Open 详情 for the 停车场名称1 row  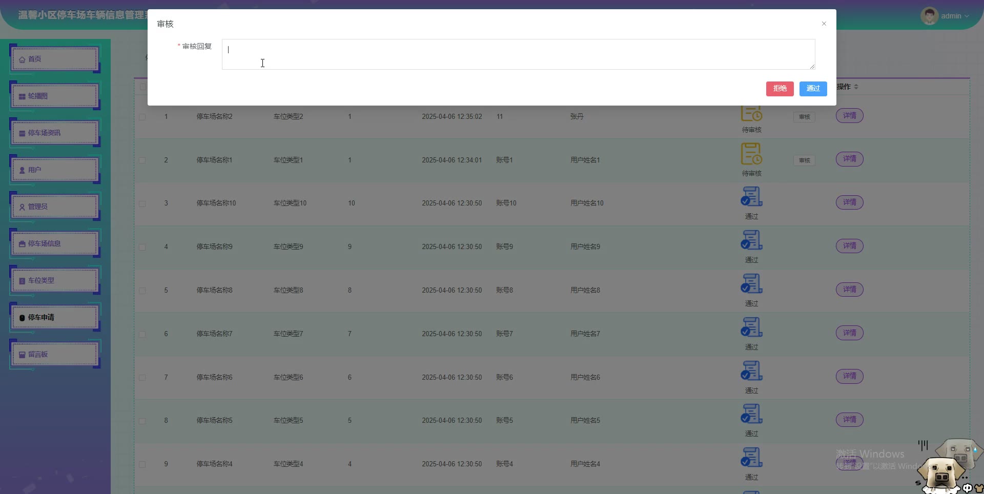pyautogui.click(x=850, y=159)
